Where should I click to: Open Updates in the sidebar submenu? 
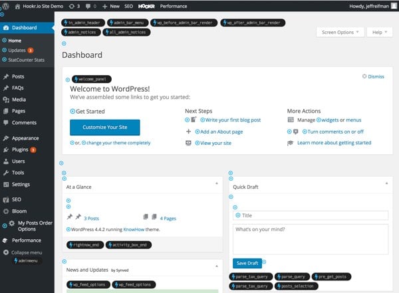[17, 50]
